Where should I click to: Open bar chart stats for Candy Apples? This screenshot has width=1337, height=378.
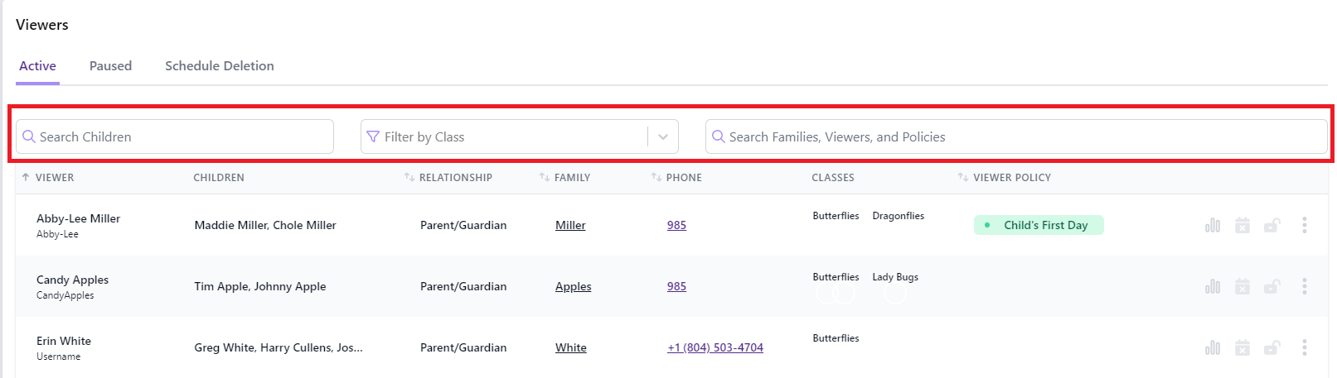(1213, 286)
